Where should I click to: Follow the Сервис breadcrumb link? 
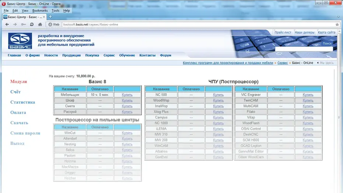(x=283, y=63)
